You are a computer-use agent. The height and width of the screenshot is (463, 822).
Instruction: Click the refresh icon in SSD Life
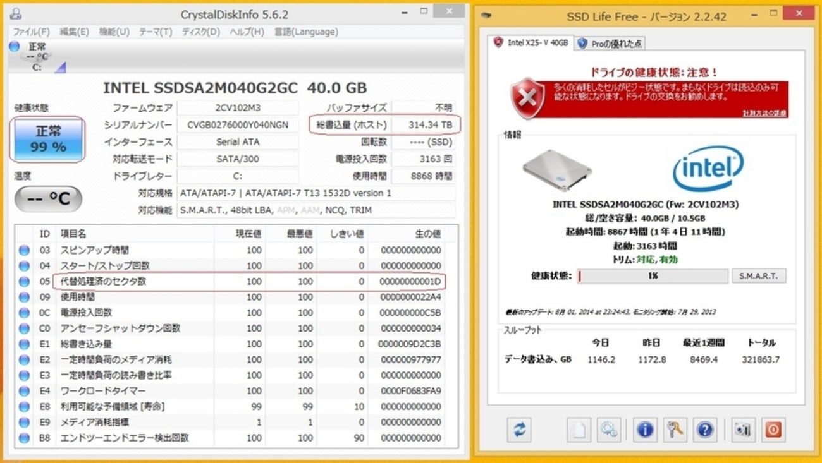[x=519, y=430]
